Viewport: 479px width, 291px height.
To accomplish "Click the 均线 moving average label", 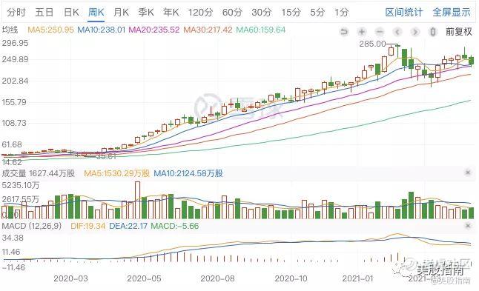I will (10, 30).
